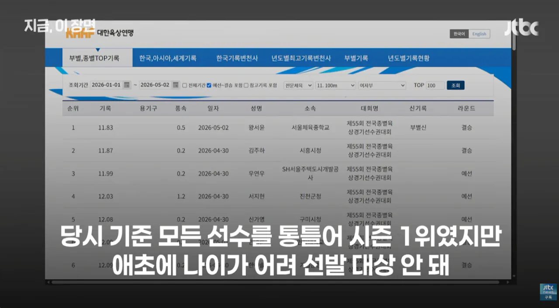Image resolution: width=559 pixels, height=308 pixels.
Task: Click the 부별신 new-record cell
Action: point(418,128)
